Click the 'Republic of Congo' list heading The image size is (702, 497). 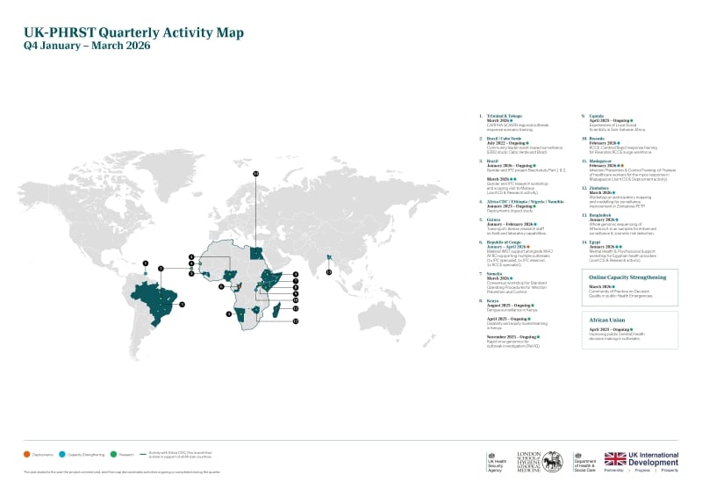coord(504,242)
